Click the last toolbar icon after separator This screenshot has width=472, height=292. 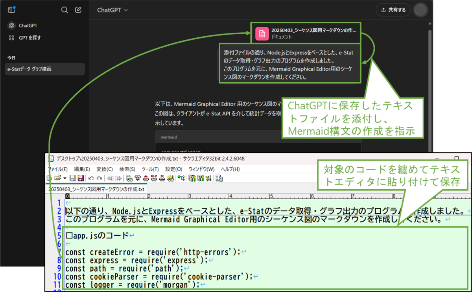tap(219, 178)
